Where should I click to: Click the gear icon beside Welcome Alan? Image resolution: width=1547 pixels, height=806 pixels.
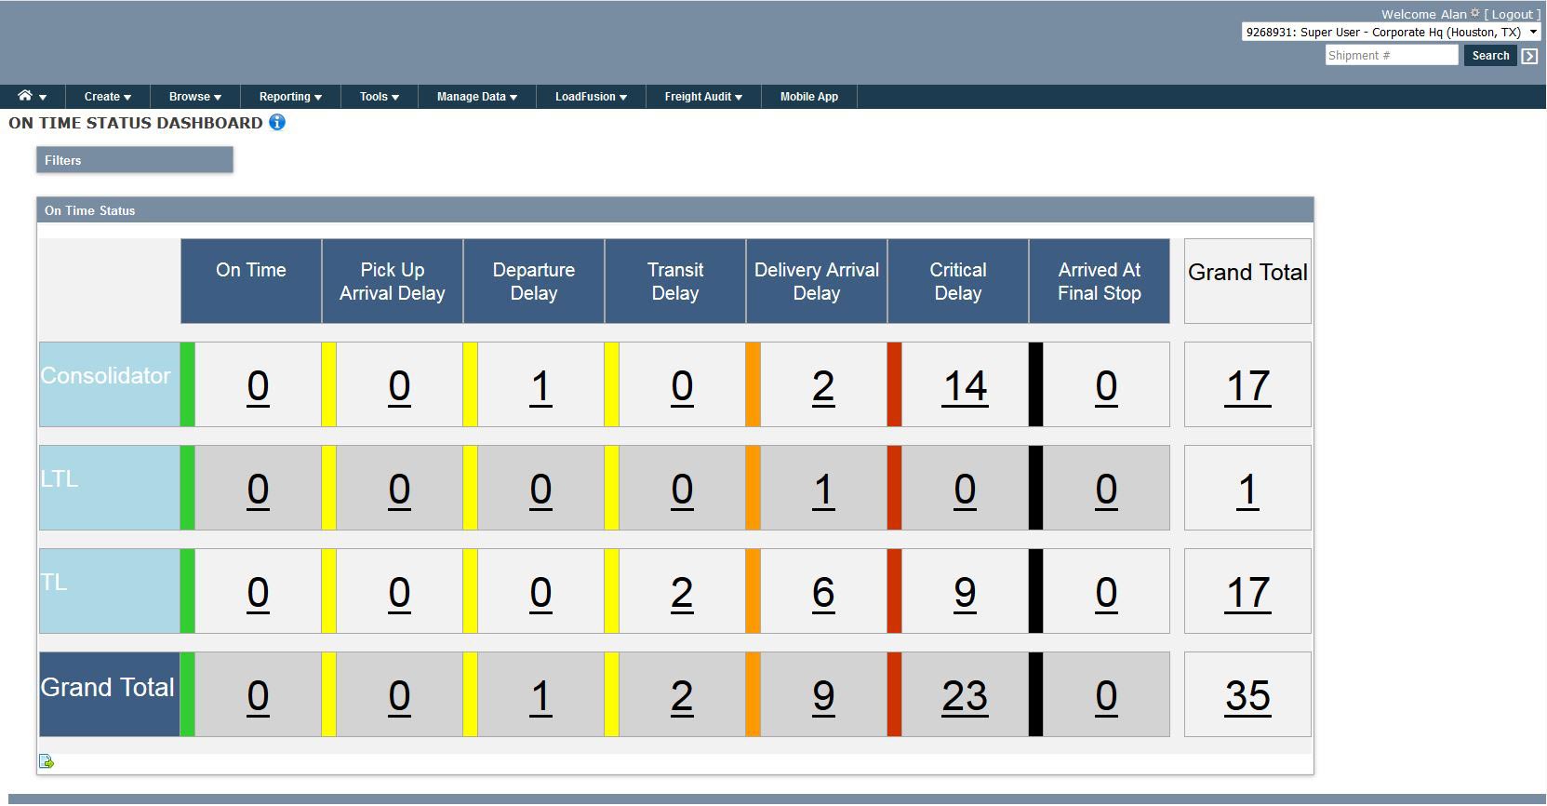1474,13
